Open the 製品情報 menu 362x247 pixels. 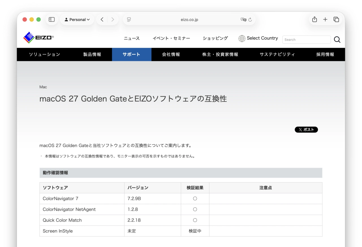click(92, 54)
